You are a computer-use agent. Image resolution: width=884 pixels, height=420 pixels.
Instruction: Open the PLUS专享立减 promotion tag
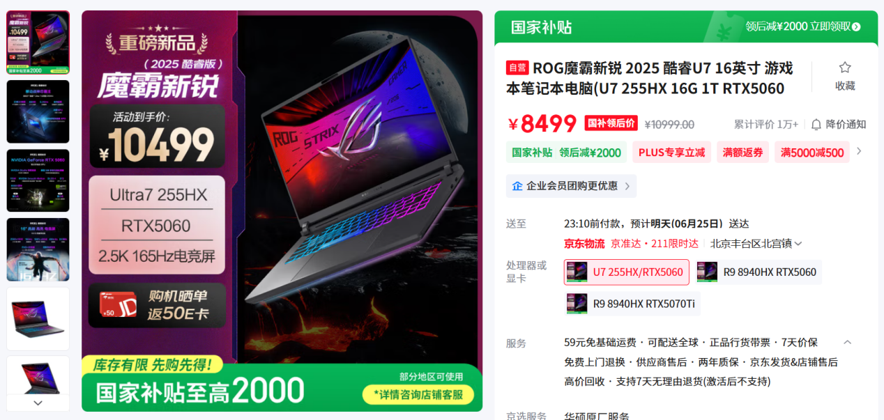click(671, 153)
